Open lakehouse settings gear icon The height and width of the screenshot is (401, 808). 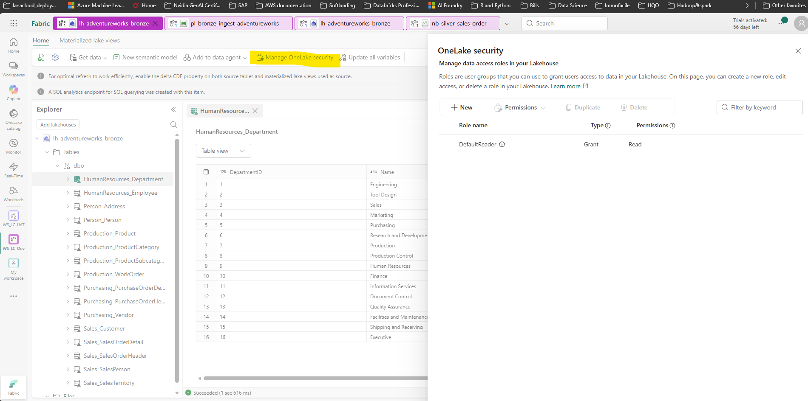(x=55, y=57)
